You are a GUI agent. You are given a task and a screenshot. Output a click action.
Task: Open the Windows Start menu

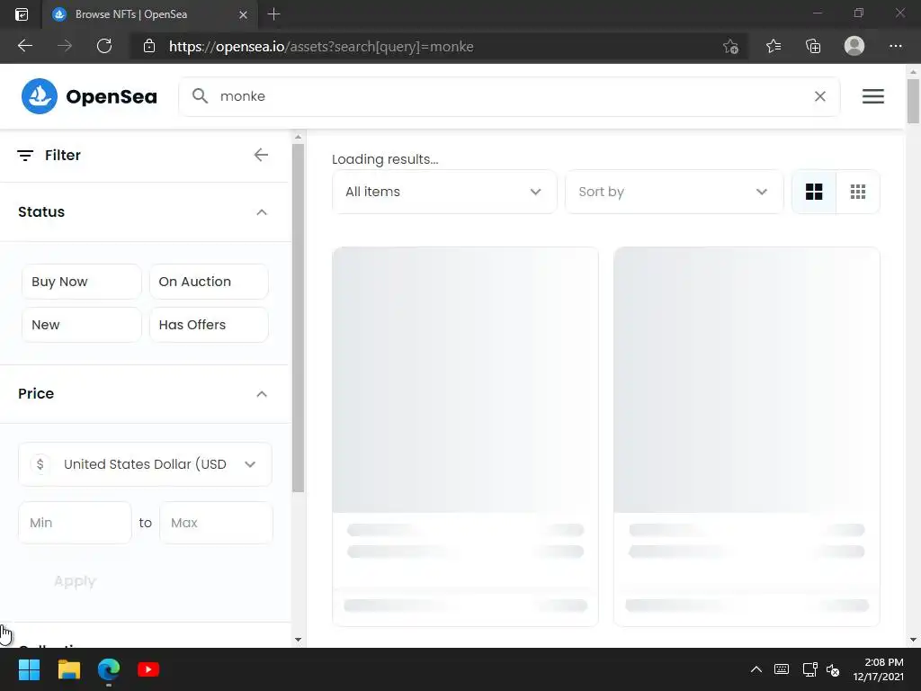tap(29, 669)
